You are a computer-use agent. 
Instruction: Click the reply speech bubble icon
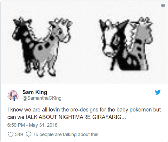tap(28, 134)
